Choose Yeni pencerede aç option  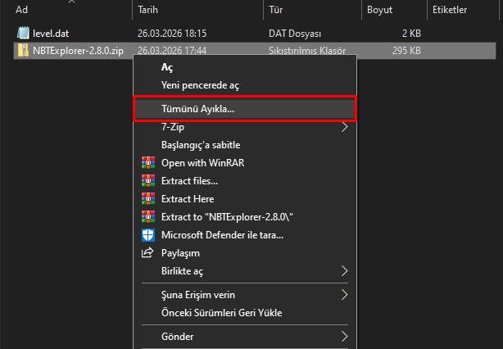200,85
